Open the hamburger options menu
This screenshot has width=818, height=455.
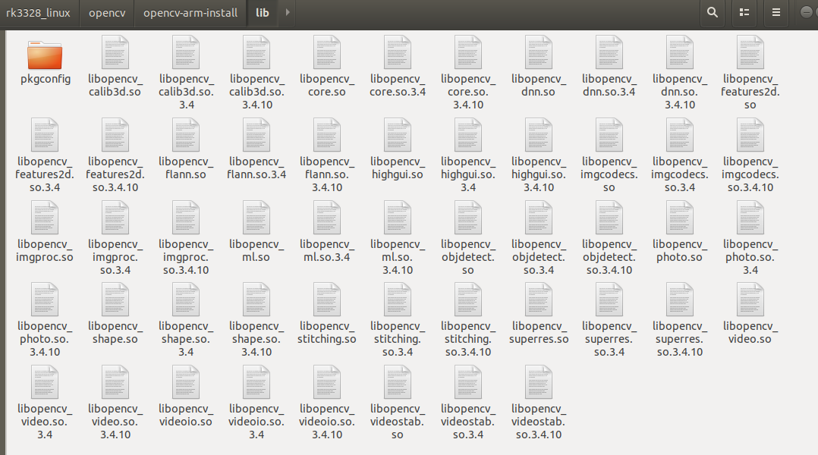(776, 13)
